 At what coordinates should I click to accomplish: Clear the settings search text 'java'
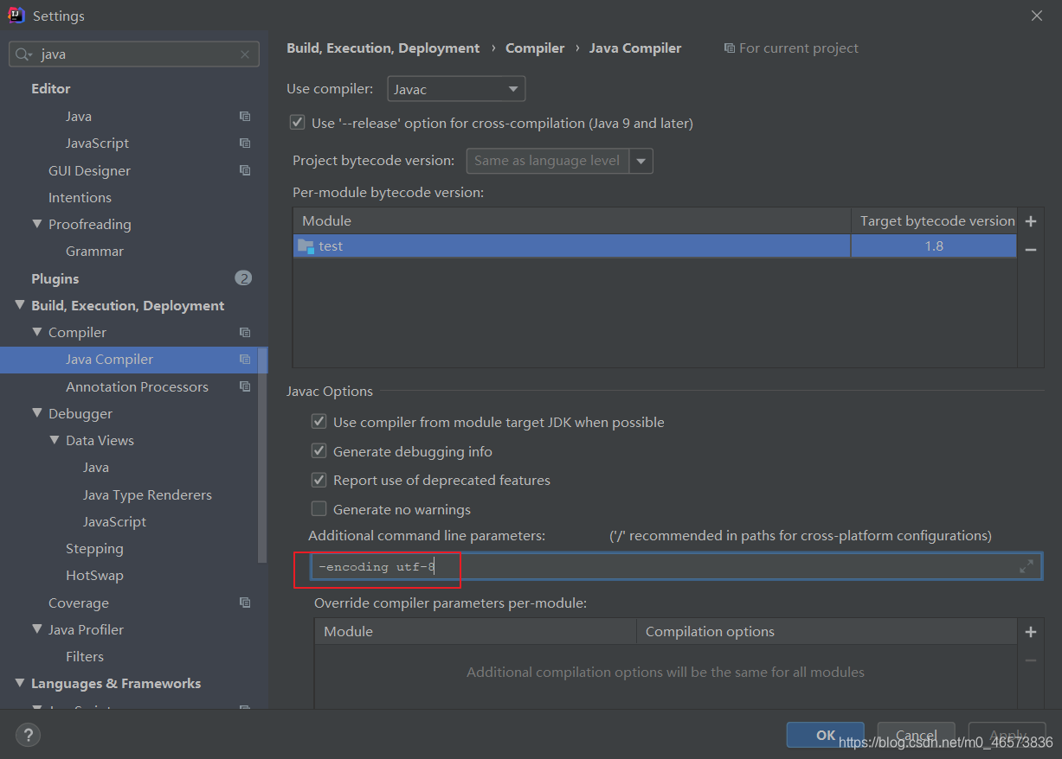(x=245, y=54)
